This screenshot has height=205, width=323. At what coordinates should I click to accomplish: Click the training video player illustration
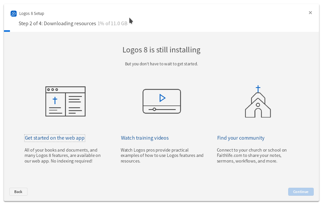point(162,101)
